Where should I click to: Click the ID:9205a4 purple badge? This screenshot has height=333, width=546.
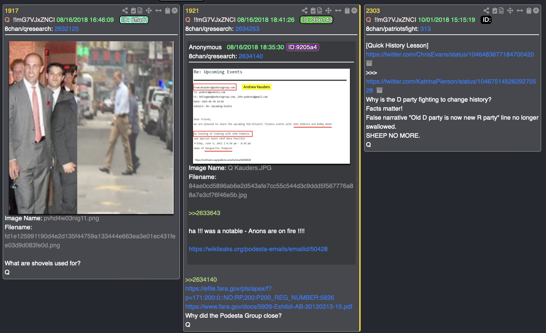pos(303,47)
